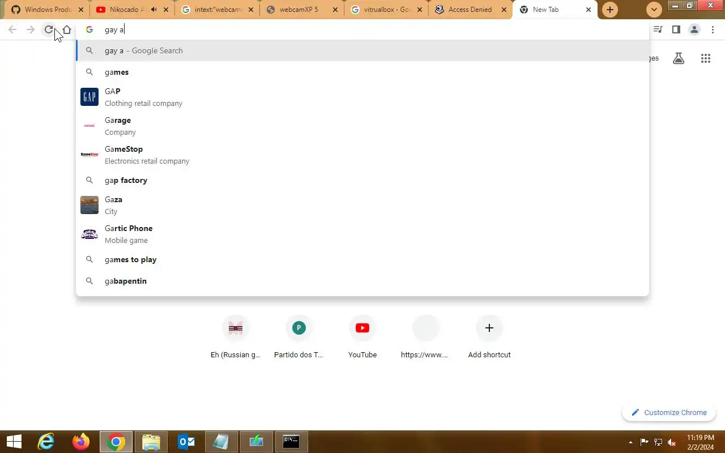
Task: Select 'gay a - Google Search' suggestion
Action: point(362,50)
